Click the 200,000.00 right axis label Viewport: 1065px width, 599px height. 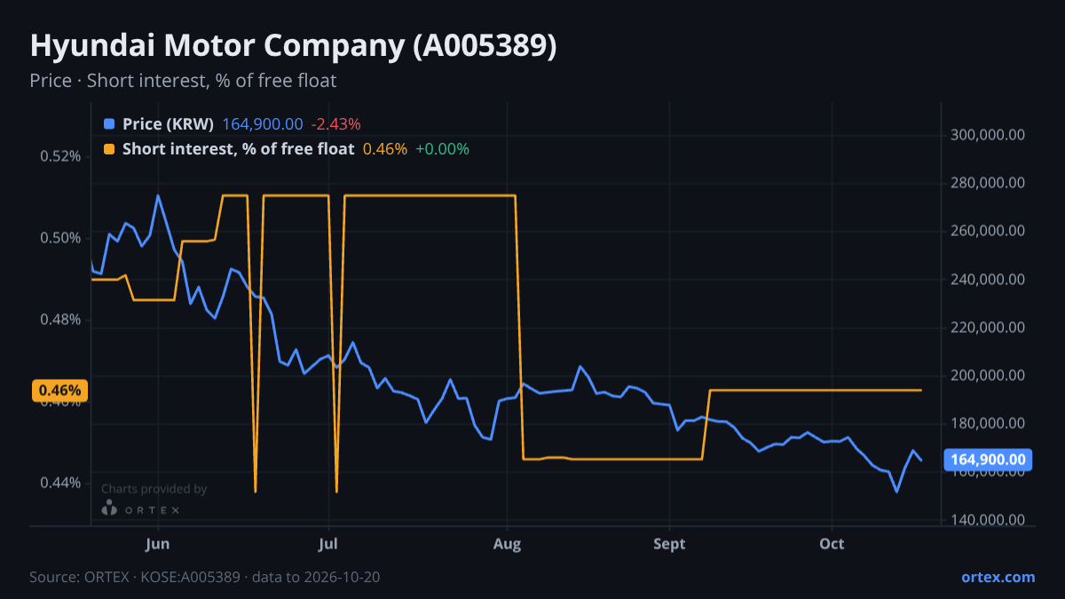989,375
